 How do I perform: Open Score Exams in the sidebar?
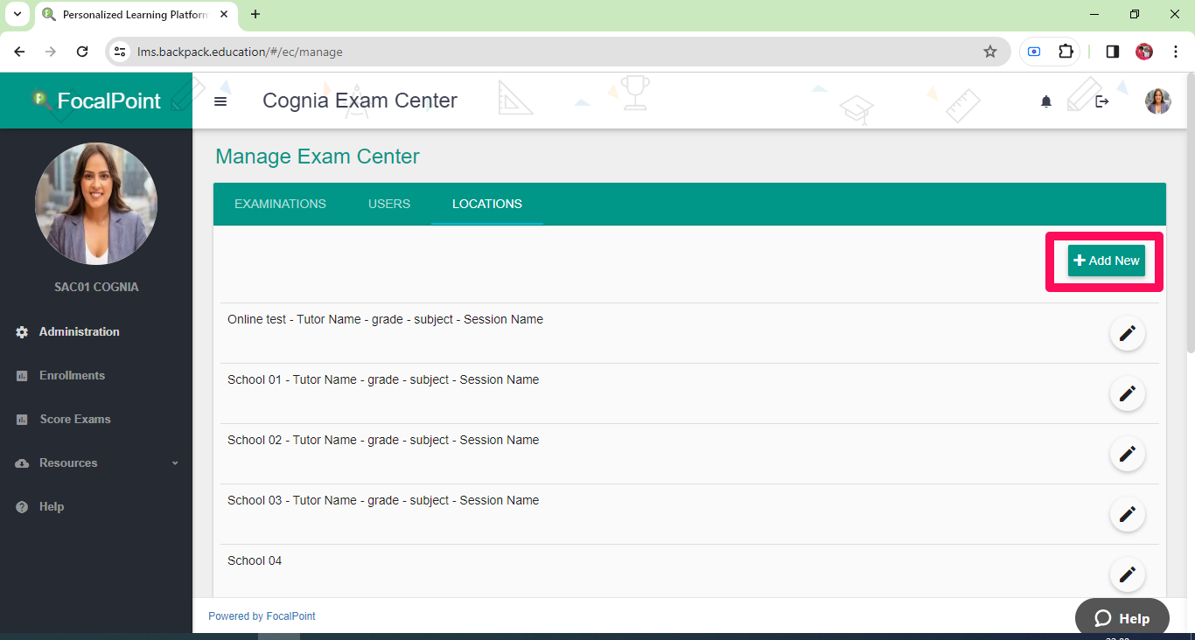(x=75, y=420)
